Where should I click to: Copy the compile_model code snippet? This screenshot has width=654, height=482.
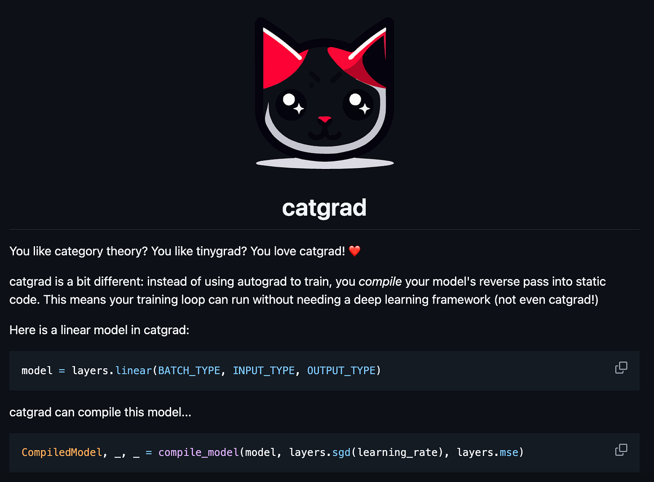pyautogui.click(x=621, y=450)
